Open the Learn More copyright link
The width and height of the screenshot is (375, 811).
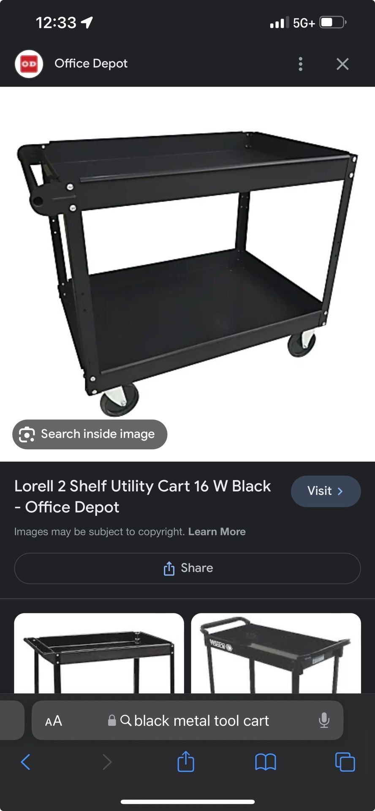pos(217,531)
